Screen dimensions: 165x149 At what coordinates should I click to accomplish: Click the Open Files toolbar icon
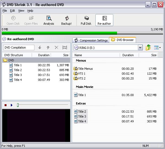pyautogui.click(x=31, y=20)
